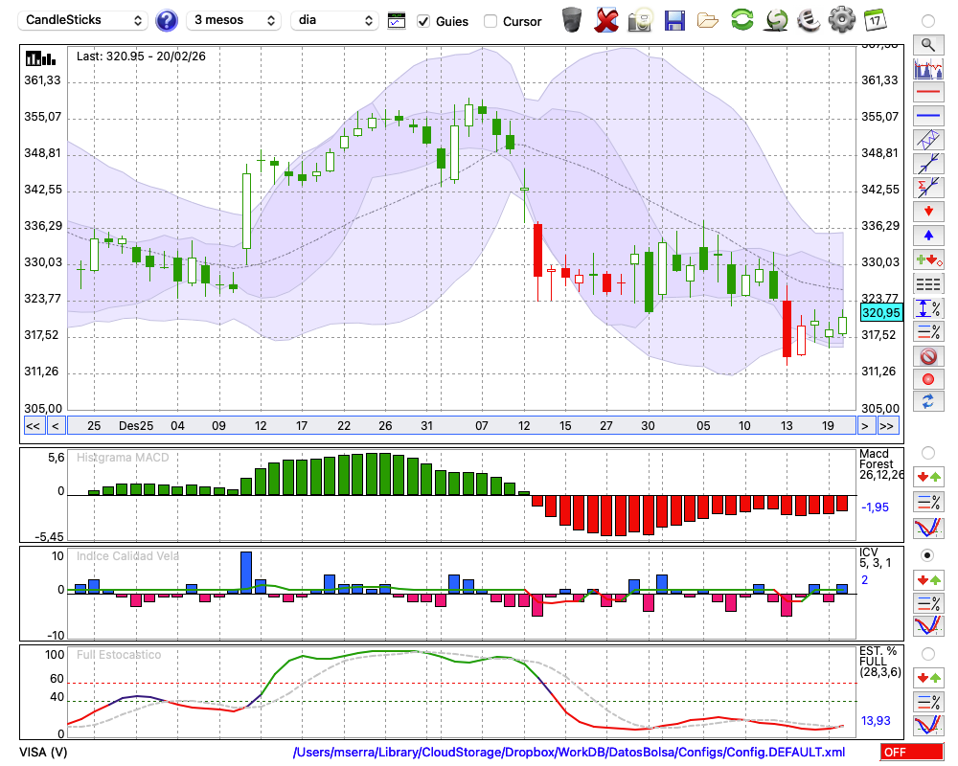The height and width of the screenshot is (766, 958).
Task: Click the green refresh arrows icon
Action: (x=741, y=19)
